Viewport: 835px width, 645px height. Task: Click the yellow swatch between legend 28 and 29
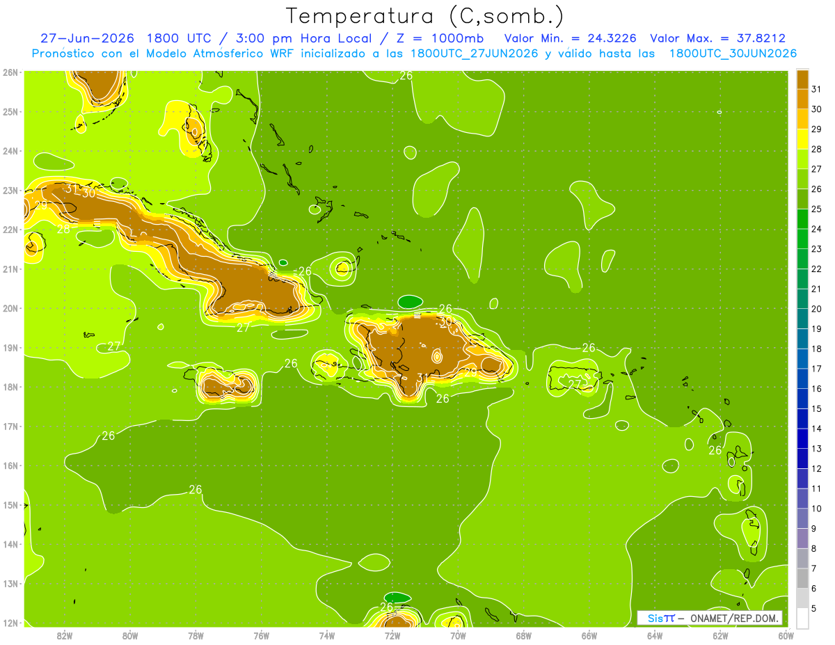pos(802,139)
